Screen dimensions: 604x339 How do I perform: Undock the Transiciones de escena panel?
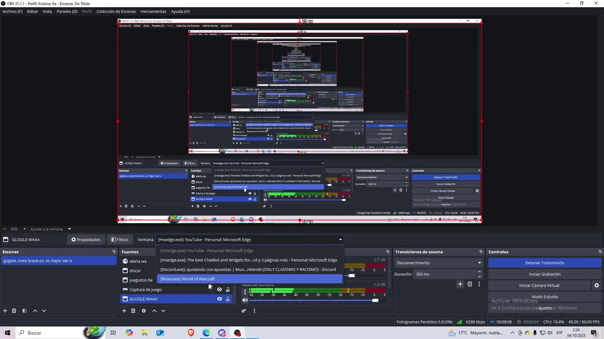481,252
